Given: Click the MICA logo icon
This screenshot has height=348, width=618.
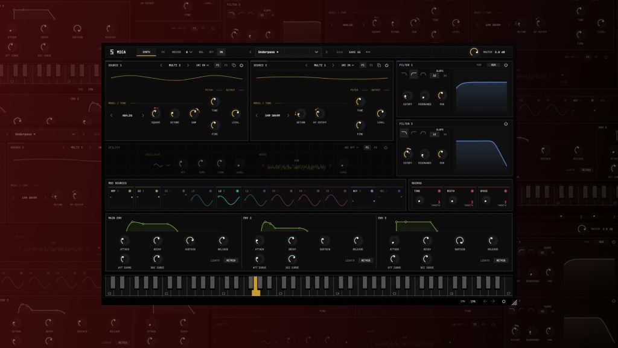Looking at the screenshot, I should pyautogui.click(x=112, y=52).
